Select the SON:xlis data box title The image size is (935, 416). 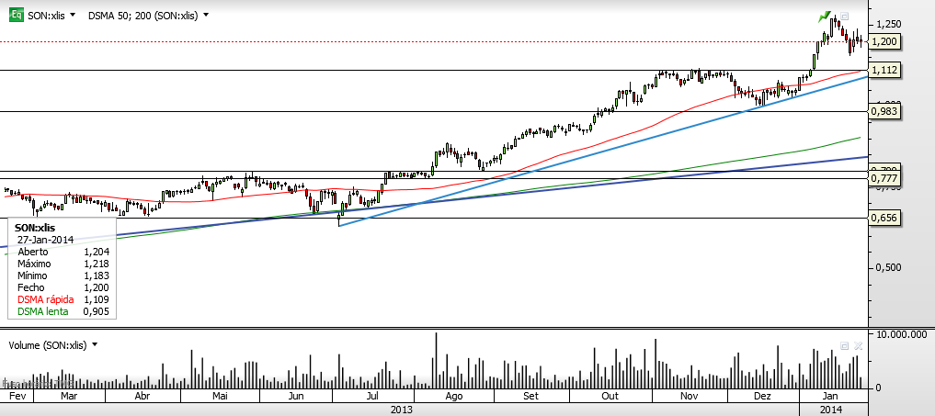(36, 227)
